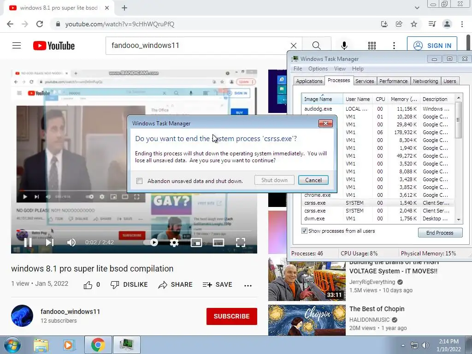Open the Chrome profile icon
Viewport: 472px width, 354px height.
[x=447, y=24]
